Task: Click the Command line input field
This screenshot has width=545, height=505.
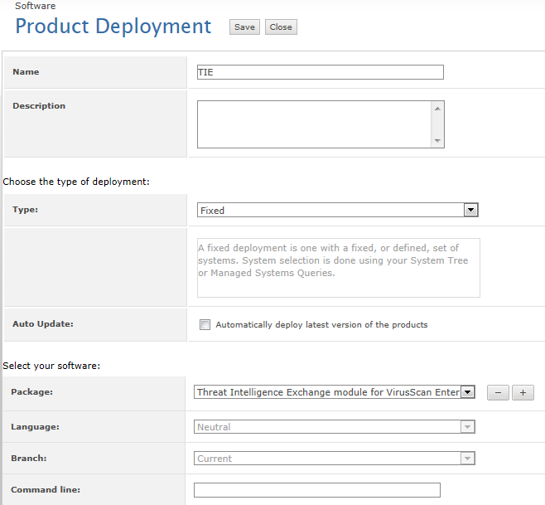Action: (x=317, y=490)
